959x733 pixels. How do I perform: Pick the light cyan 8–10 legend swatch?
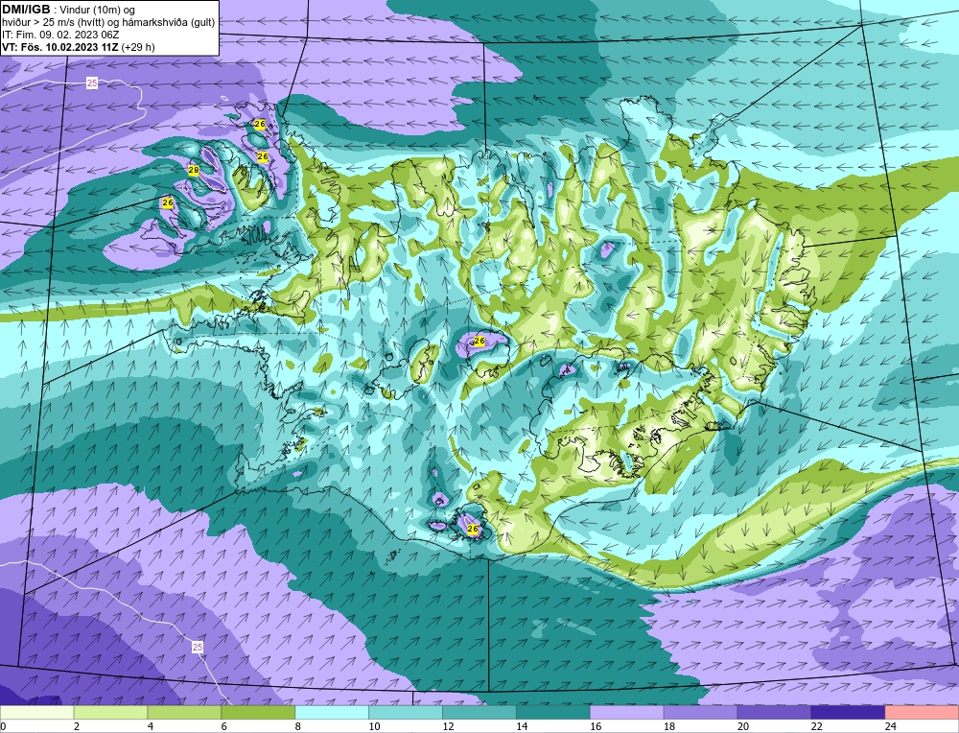(332, 713)
